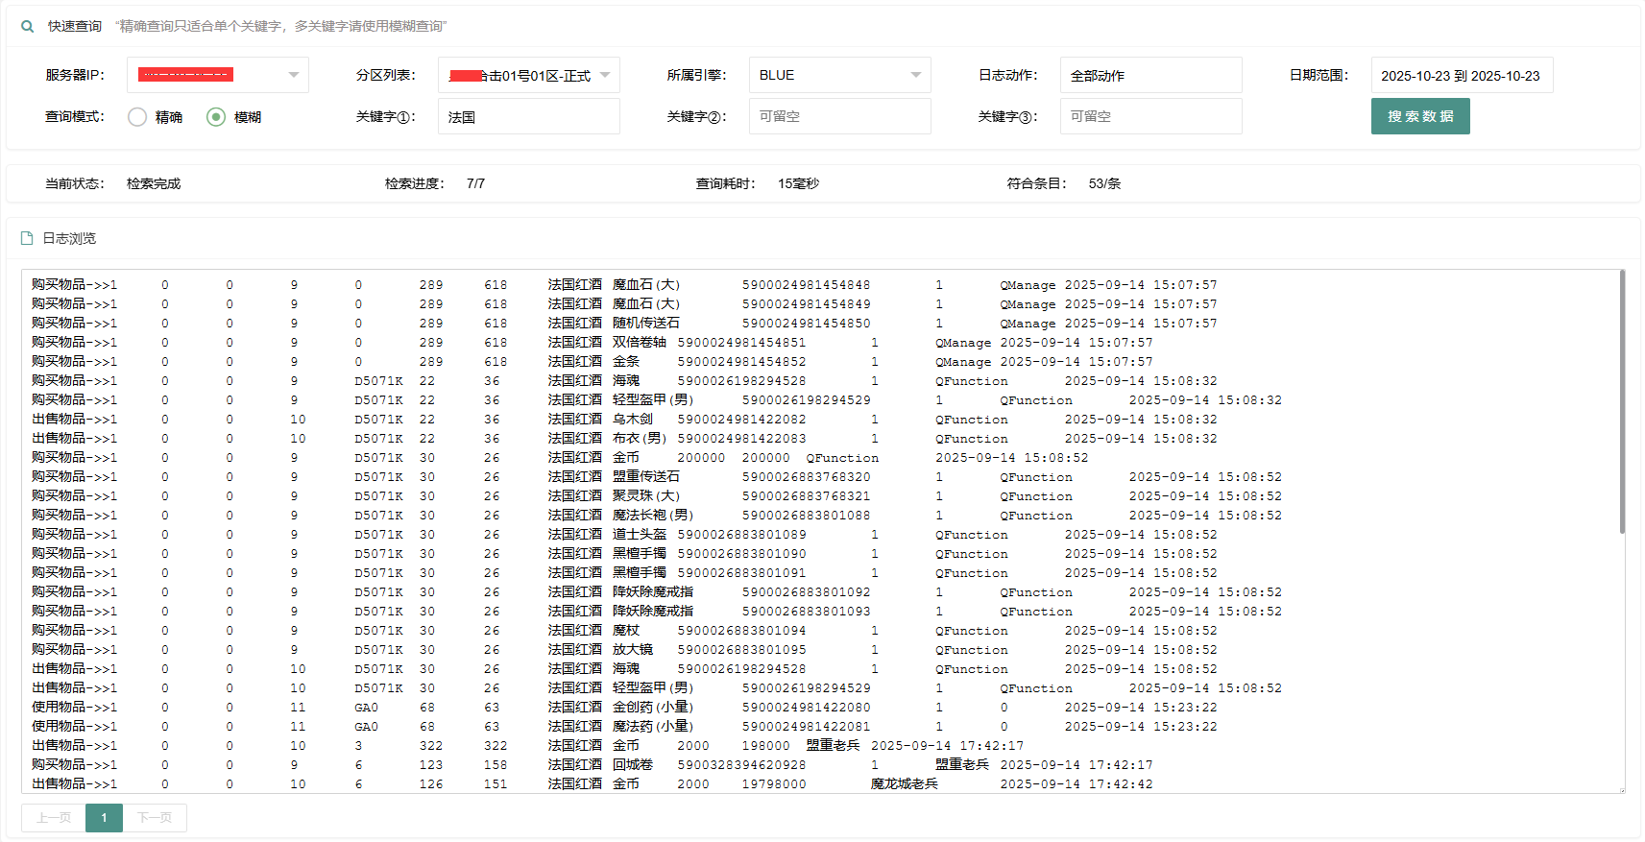This screenshot has width=1645, height=842.
Task: Focus the 关键字② keyword input field
Action: (839, 116)
